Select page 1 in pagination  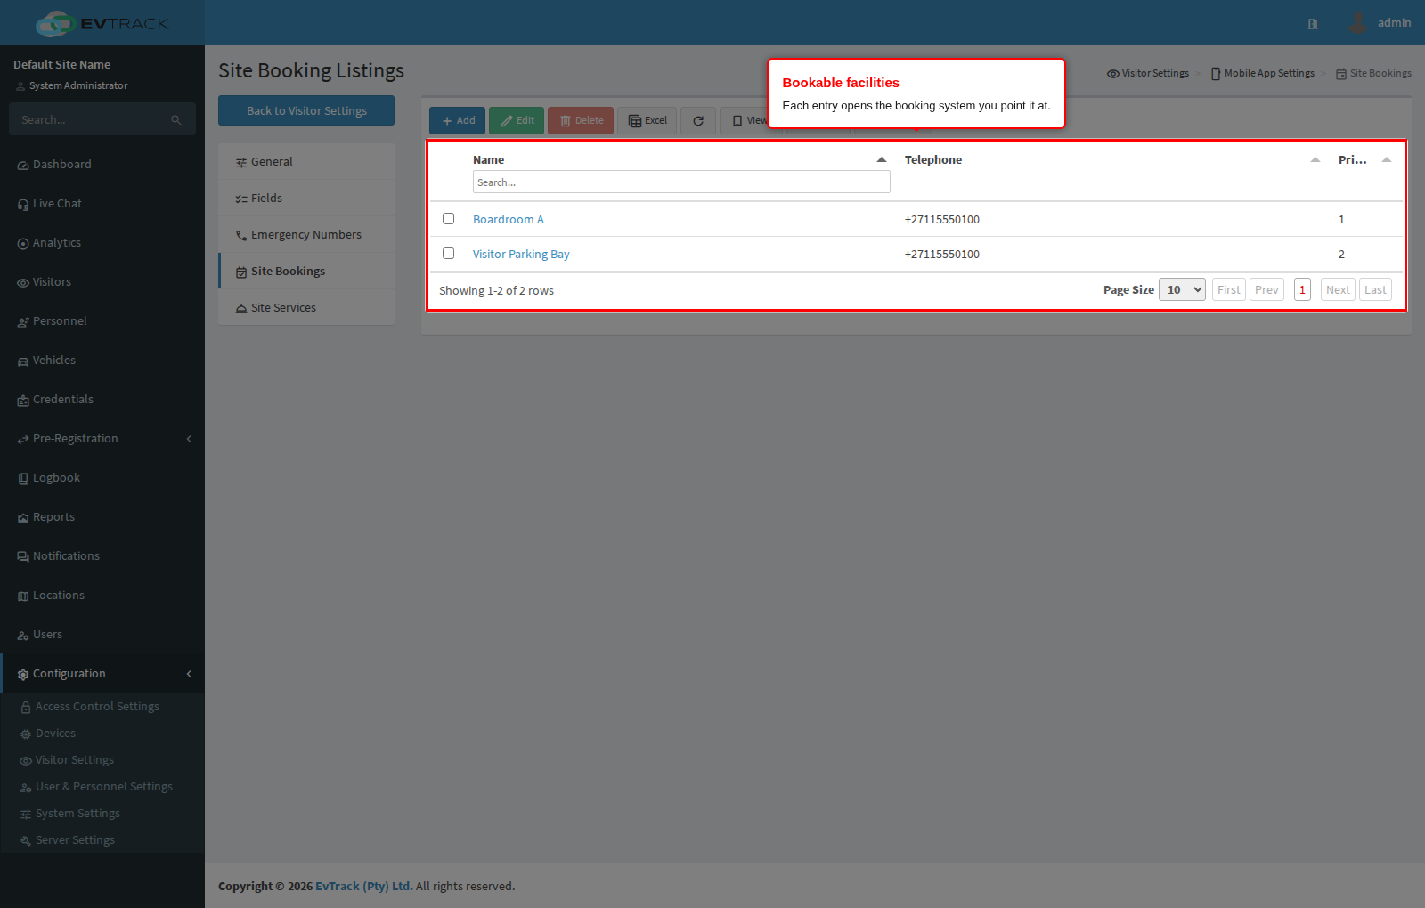[x=1302, y=289]
